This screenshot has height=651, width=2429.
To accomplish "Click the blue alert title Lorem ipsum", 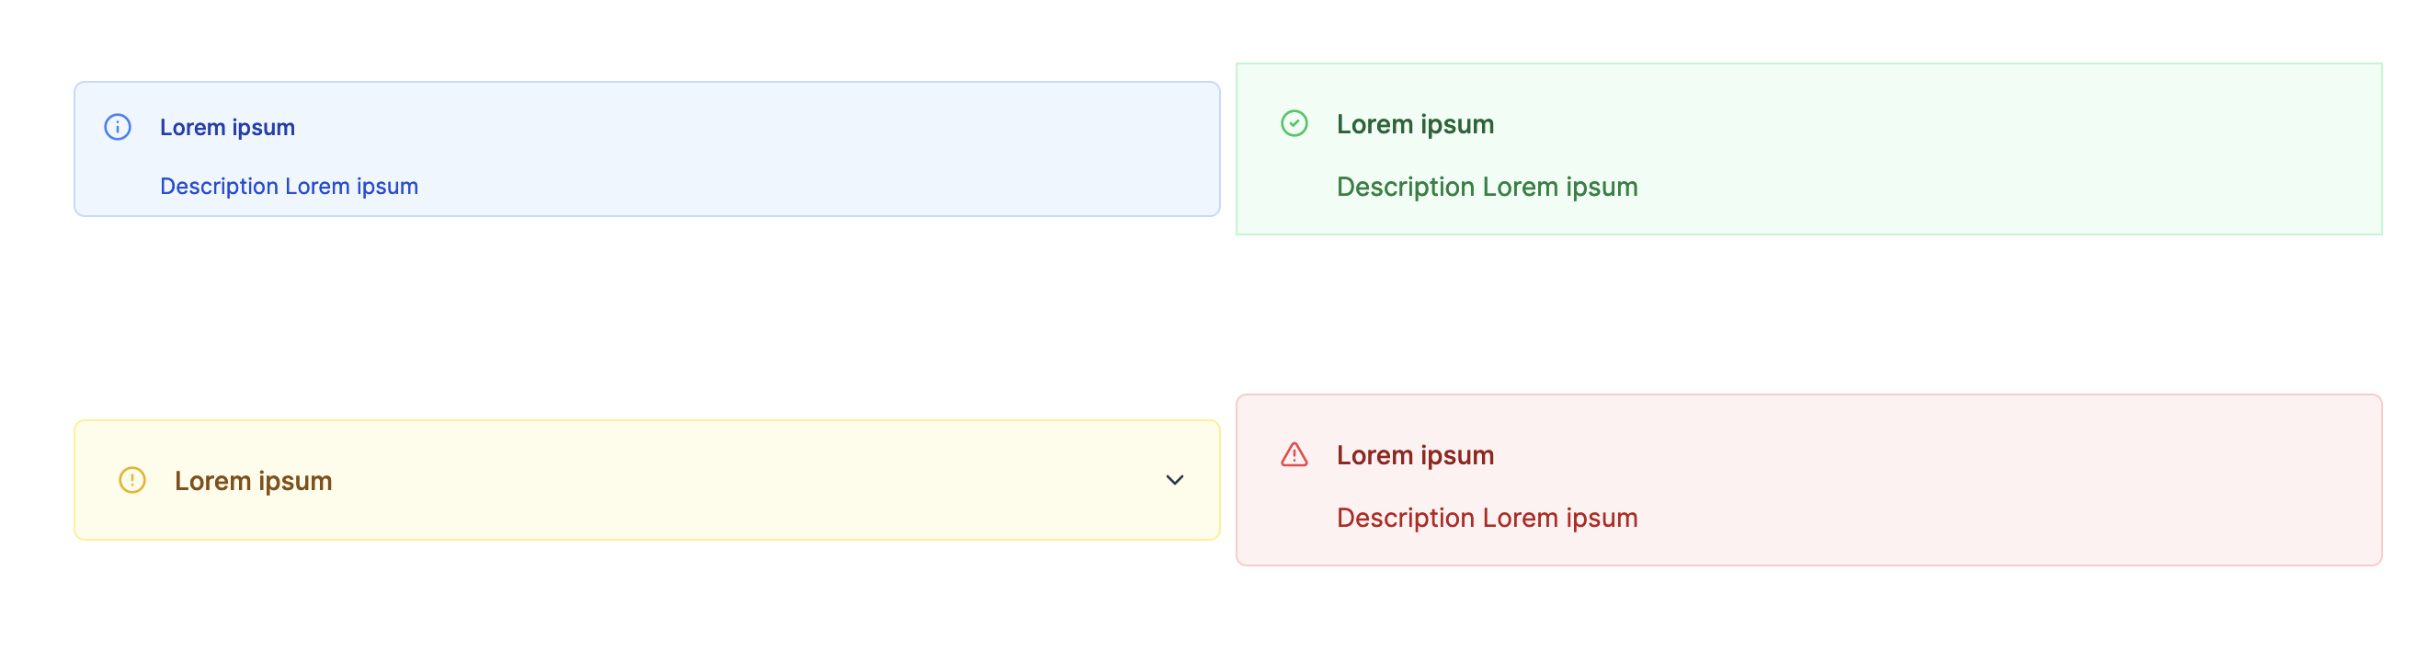I will pyautogui.click(x=226, y=126).
